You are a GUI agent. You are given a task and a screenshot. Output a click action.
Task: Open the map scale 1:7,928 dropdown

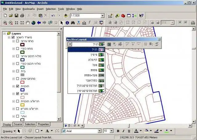103,16
